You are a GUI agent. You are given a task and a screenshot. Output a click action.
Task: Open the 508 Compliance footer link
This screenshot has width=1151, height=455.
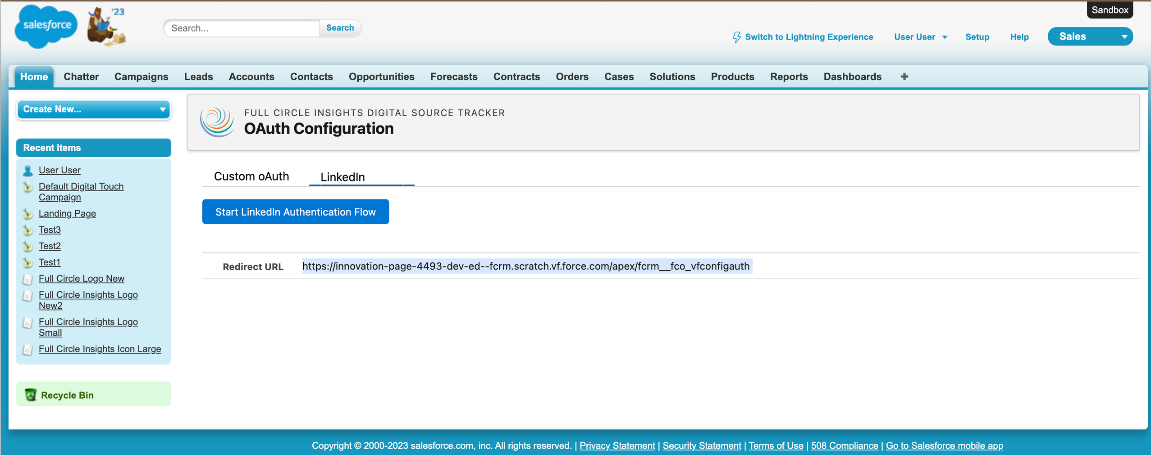844,446
